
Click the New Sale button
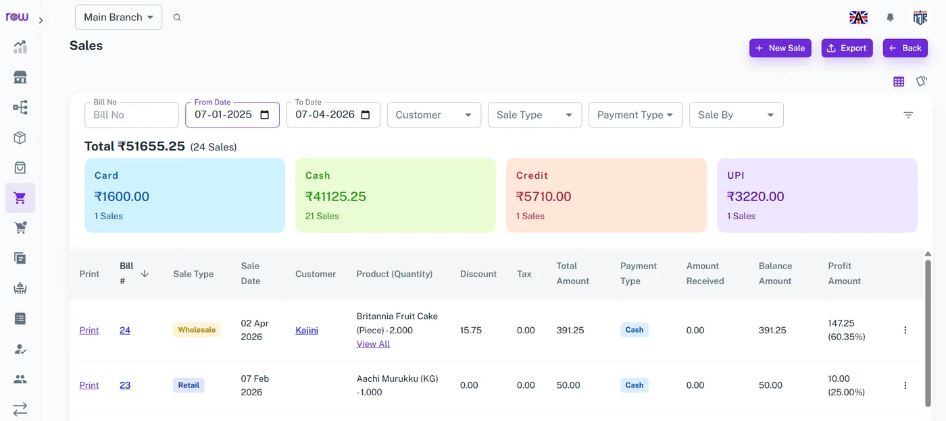coord(780,48)
